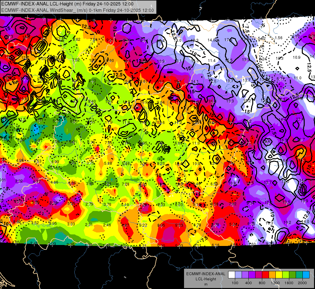Click the wind shear value 4.95
315x289 pixels.
(20, 161)
